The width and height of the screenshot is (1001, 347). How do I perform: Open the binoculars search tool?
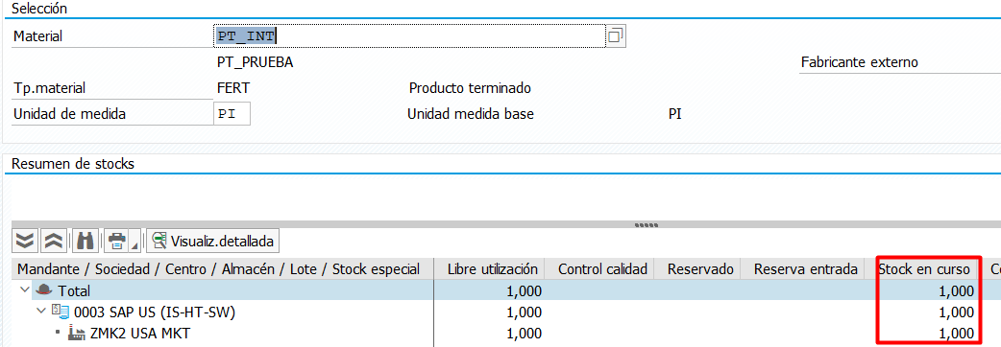point(85,242)
